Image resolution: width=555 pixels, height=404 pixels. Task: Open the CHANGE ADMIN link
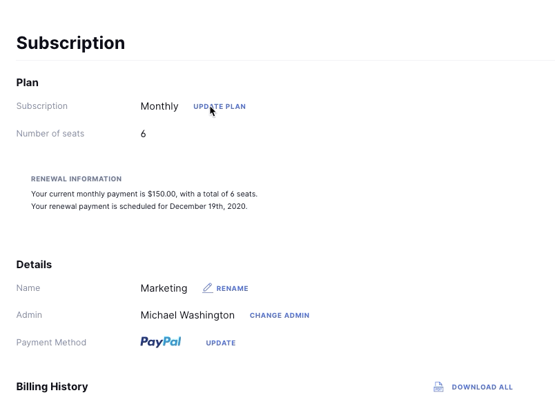point(280,316)
